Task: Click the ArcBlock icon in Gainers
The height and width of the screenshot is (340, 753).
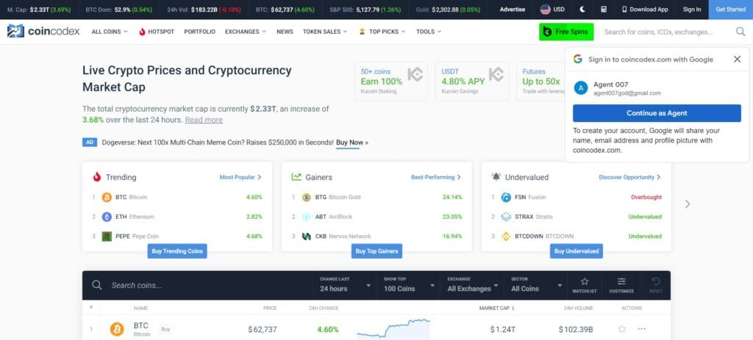Action: point(307,217)
